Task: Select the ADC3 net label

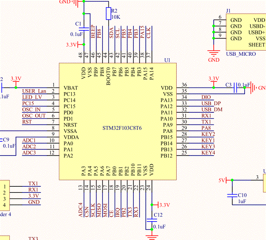Action: (29, 153)
